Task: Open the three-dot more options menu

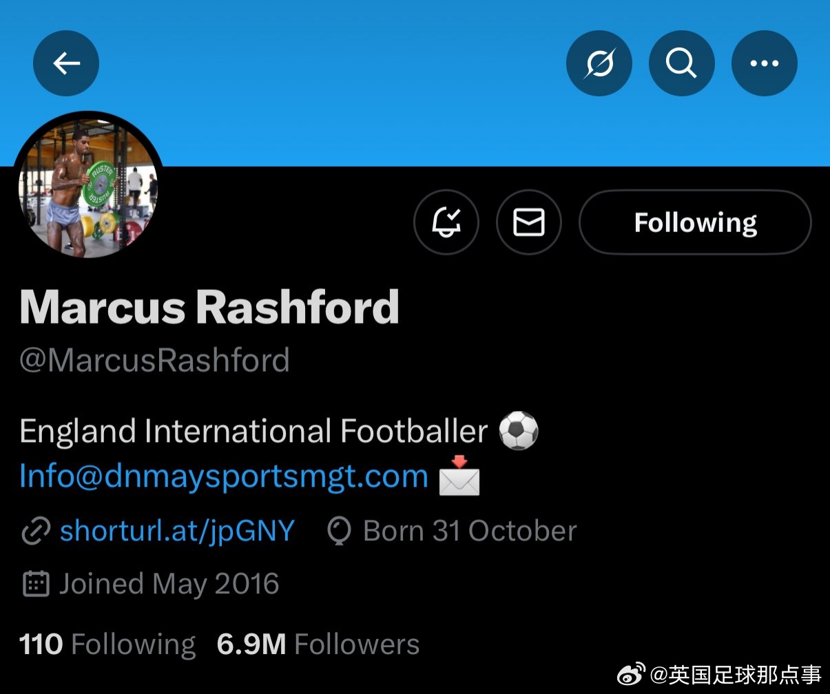Action: (764, 63)
